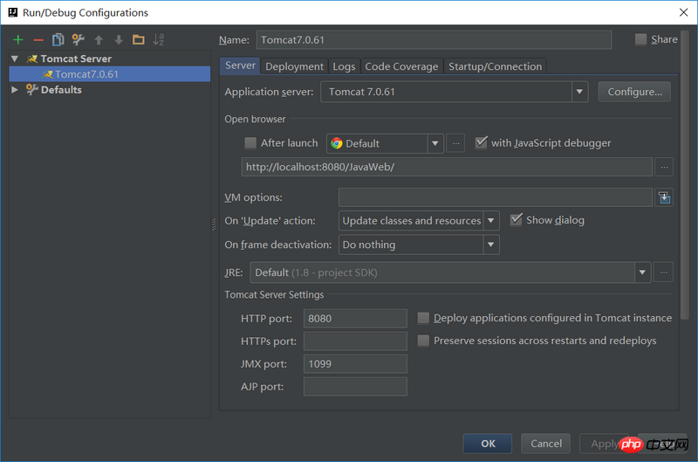Viewport: 698px width, 462px height.
Task: Click the empty HTTPs port field
Action: [355, 341]
